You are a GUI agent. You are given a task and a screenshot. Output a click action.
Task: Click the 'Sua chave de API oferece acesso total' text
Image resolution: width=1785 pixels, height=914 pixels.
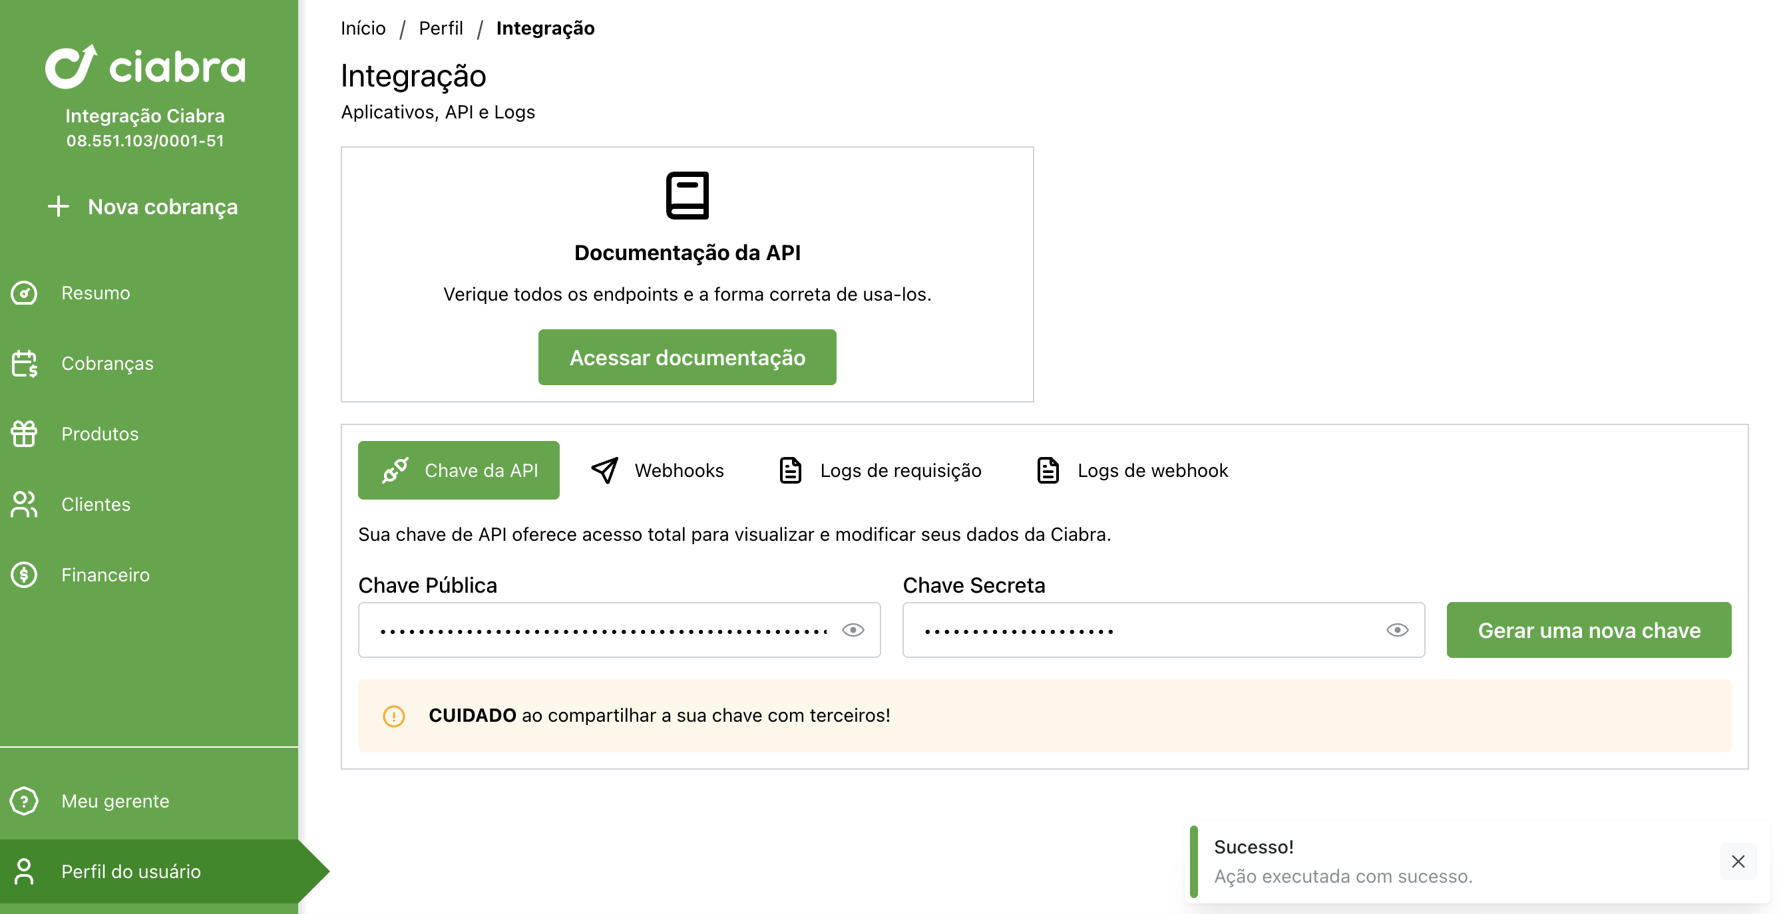coord(735,535)
